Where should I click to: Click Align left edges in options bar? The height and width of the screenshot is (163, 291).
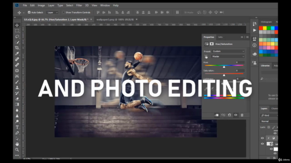coord(117,12)
